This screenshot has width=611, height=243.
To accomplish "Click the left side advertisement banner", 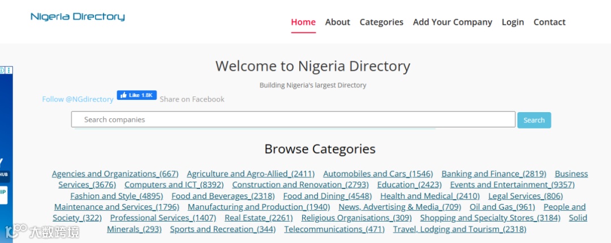I will pos(6,155).
